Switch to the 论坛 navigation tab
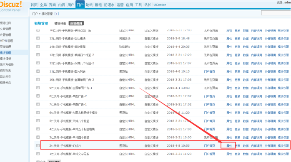The width and height of the screenshot is (291, 162). click(x=89, y=5)
